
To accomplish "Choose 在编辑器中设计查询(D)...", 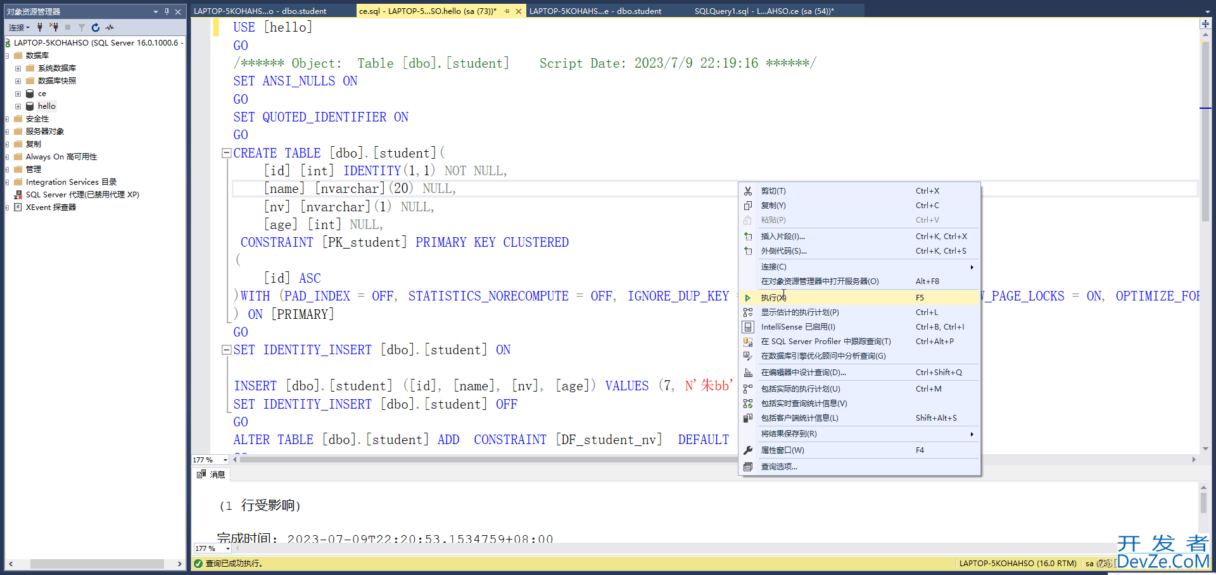I will coord(860,373).
